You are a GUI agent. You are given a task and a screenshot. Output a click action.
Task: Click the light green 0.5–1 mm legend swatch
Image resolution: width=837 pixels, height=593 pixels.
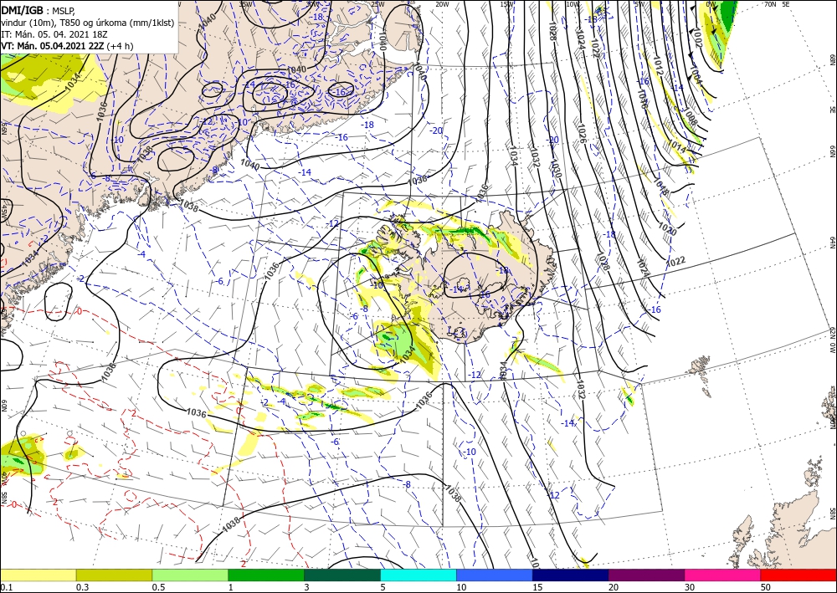tap(190, 575)
